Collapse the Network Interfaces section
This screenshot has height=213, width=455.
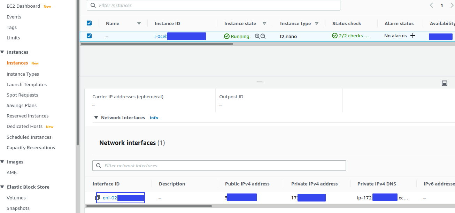coord(96,117)
